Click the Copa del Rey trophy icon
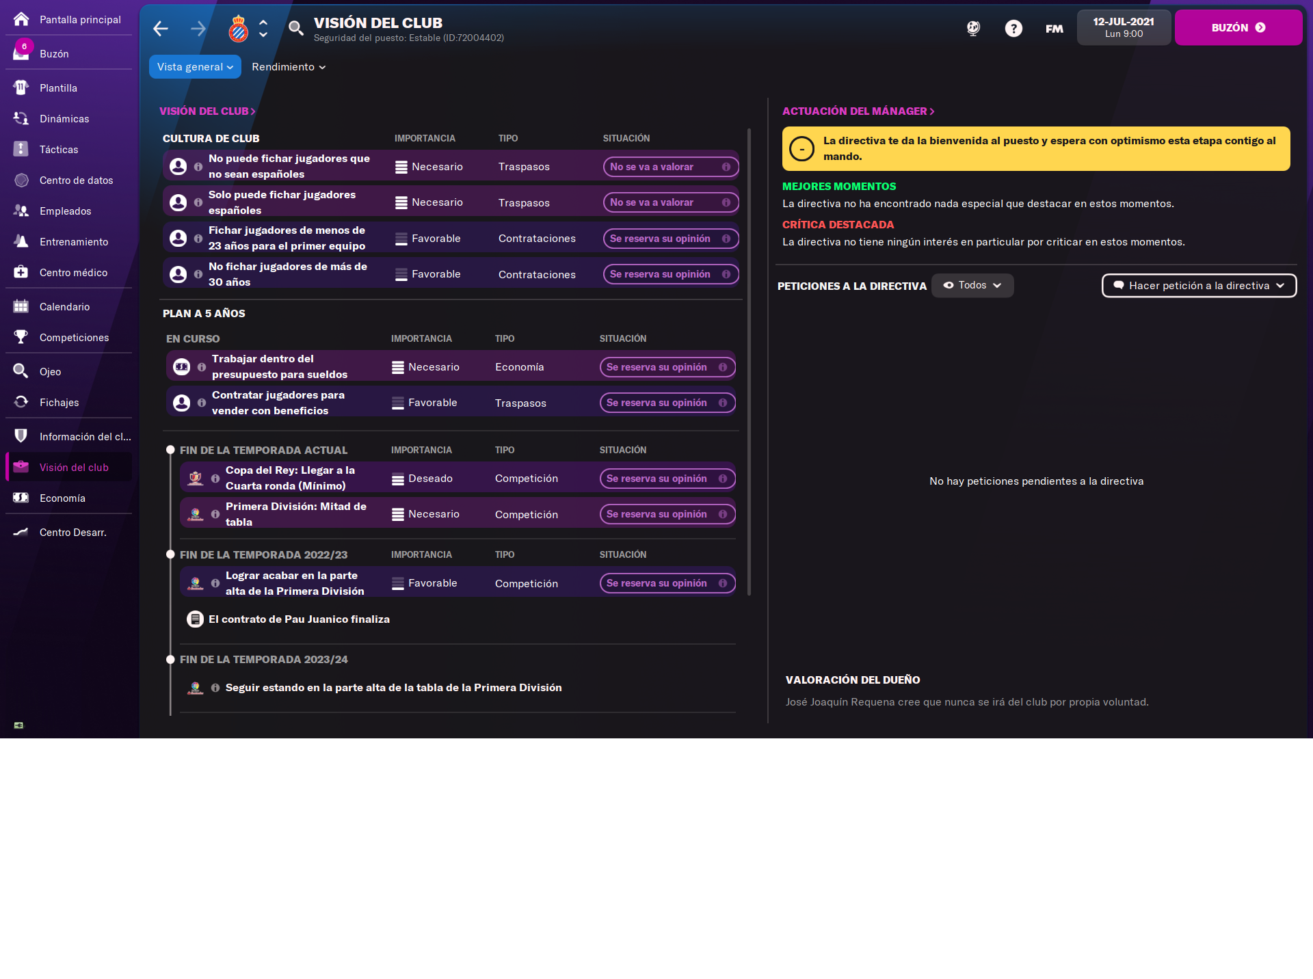 tap(196, 479)
